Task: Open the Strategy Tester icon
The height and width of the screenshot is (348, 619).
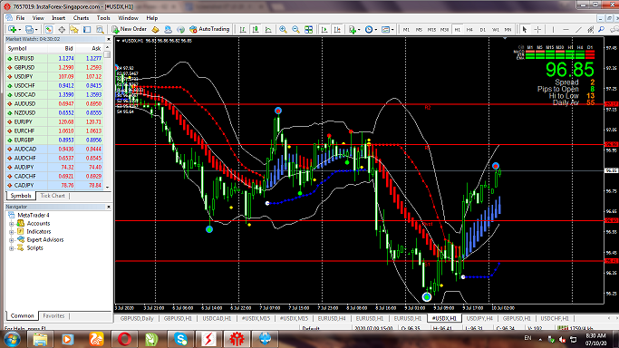Action: (100, 29)
